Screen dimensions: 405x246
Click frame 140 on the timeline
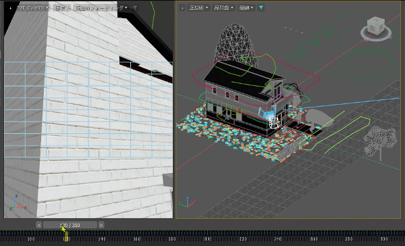102,239
